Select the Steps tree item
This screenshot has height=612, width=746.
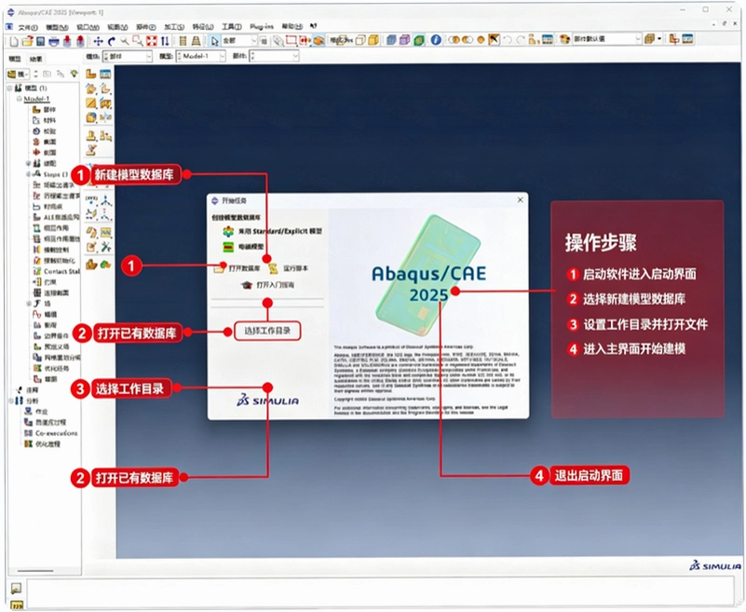[x=50, y=174]
